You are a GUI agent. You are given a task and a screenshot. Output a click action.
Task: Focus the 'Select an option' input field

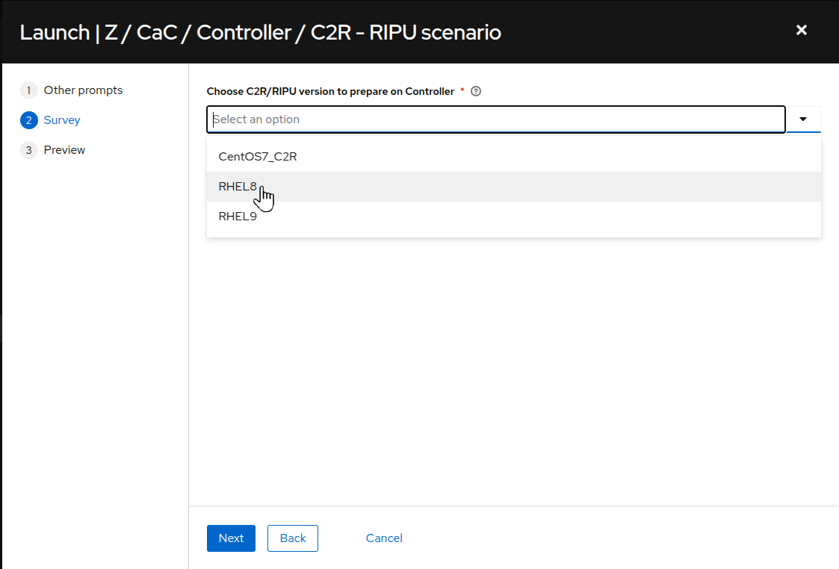pos(496,119)
